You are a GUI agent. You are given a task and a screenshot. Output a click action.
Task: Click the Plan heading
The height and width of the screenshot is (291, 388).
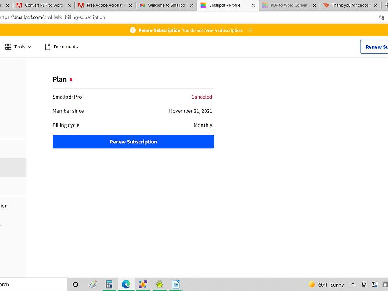[x=60, y=79]
